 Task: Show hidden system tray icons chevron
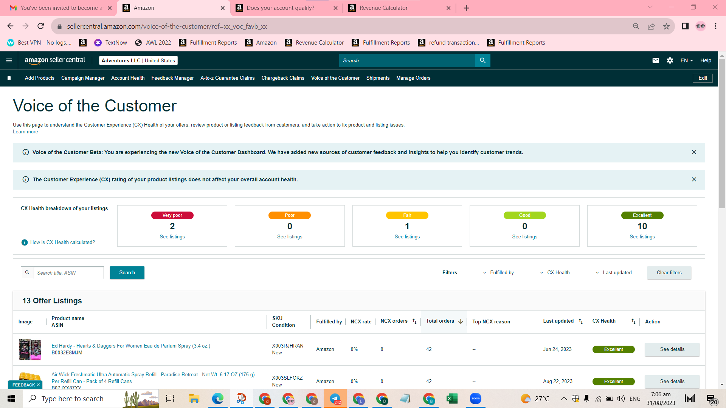pos(564,399)
